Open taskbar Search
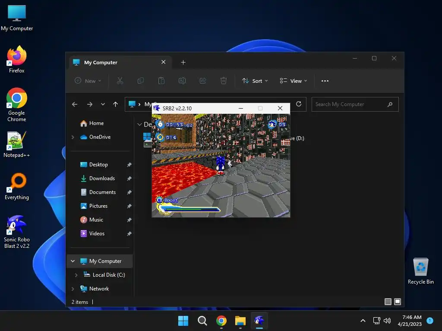 pos(202,321)
